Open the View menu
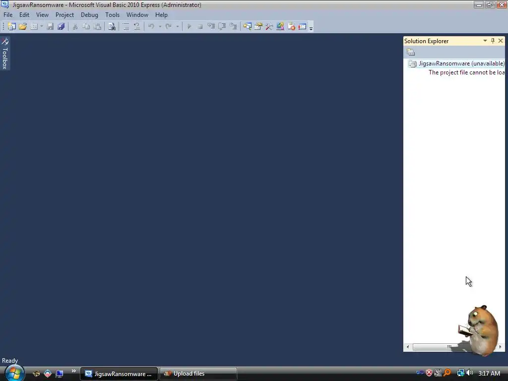508x381 pixels. click(x=43, y=15)
